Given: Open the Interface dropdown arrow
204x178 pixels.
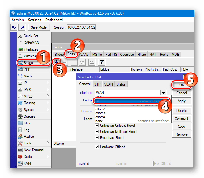Looking at the screenshot, I should [x=164, y=92].
